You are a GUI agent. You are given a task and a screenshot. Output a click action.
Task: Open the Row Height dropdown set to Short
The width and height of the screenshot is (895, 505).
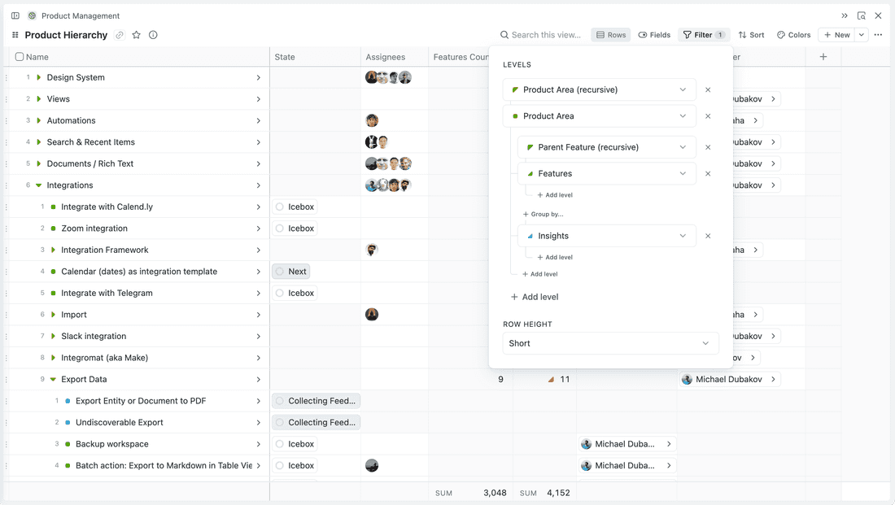pos(609,343)
